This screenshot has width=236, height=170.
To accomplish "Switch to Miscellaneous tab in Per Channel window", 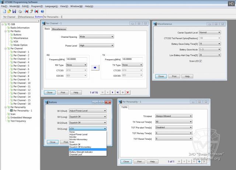I will [59, 29].
